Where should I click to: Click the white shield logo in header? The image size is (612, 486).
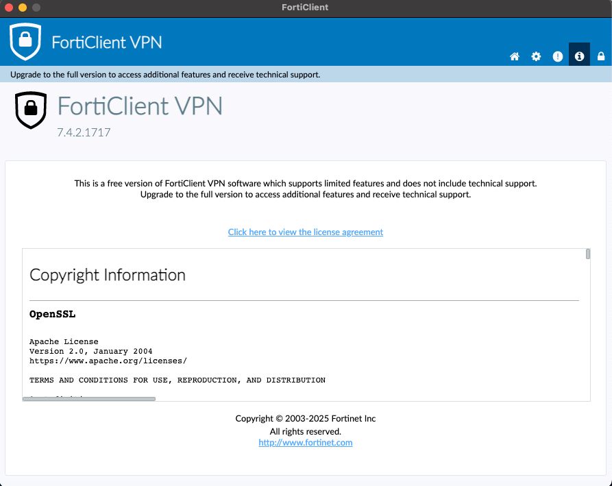[x=25, y=41]
